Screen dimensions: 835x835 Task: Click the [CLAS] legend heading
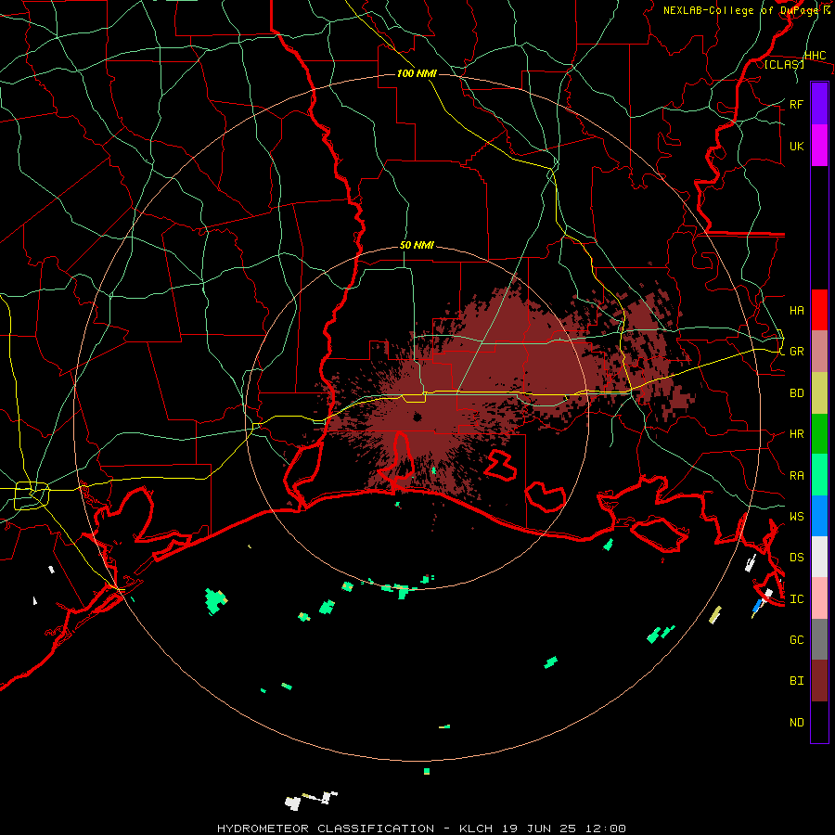pos(784,64)
